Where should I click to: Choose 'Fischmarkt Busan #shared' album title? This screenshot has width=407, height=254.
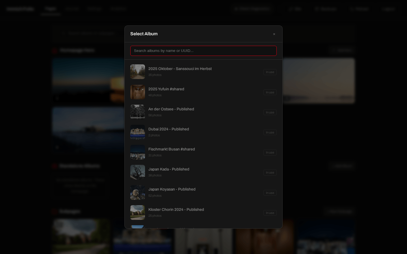[172, 149]
